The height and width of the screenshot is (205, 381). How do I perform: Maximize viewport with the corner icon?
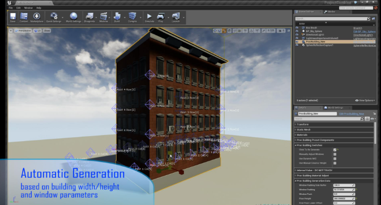[289, 30]
